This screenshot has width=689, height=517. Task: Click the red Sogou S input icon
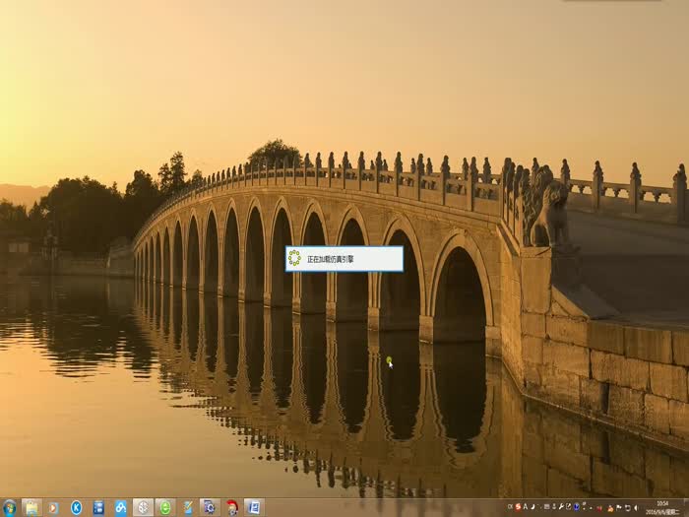[519, 507]
